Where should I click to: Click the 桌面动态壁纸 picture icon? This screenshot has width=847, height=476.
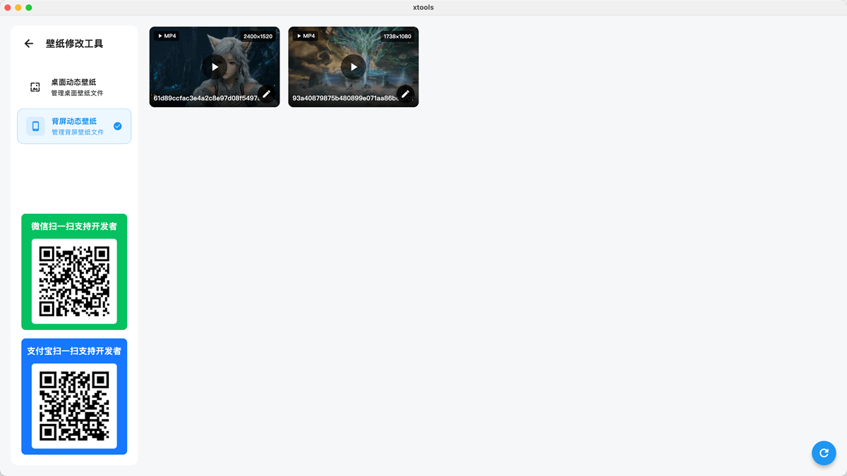(x=35, y=87)
